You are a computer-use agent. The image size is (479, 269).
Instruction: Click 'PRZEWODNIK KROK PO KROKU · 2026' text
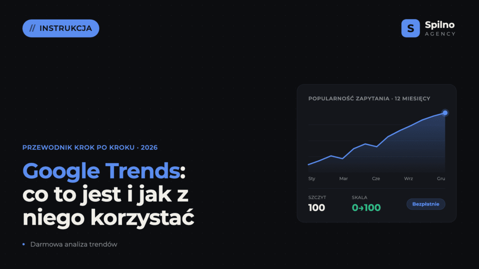[90, 148]
